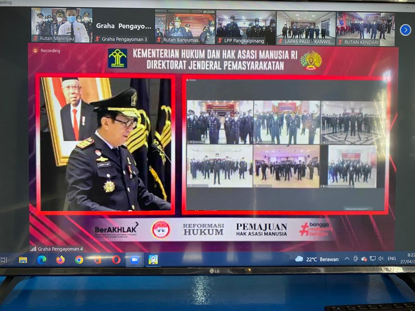Show next participants with the right arrow
Screen dimensions: 415x311
tap(405, 30)
